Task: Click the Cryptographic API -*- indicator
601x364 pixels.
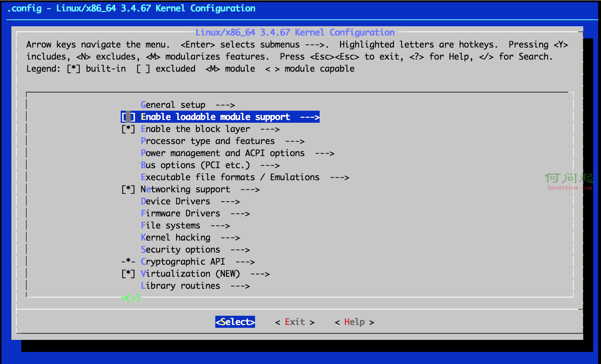Action: [128, 262]
